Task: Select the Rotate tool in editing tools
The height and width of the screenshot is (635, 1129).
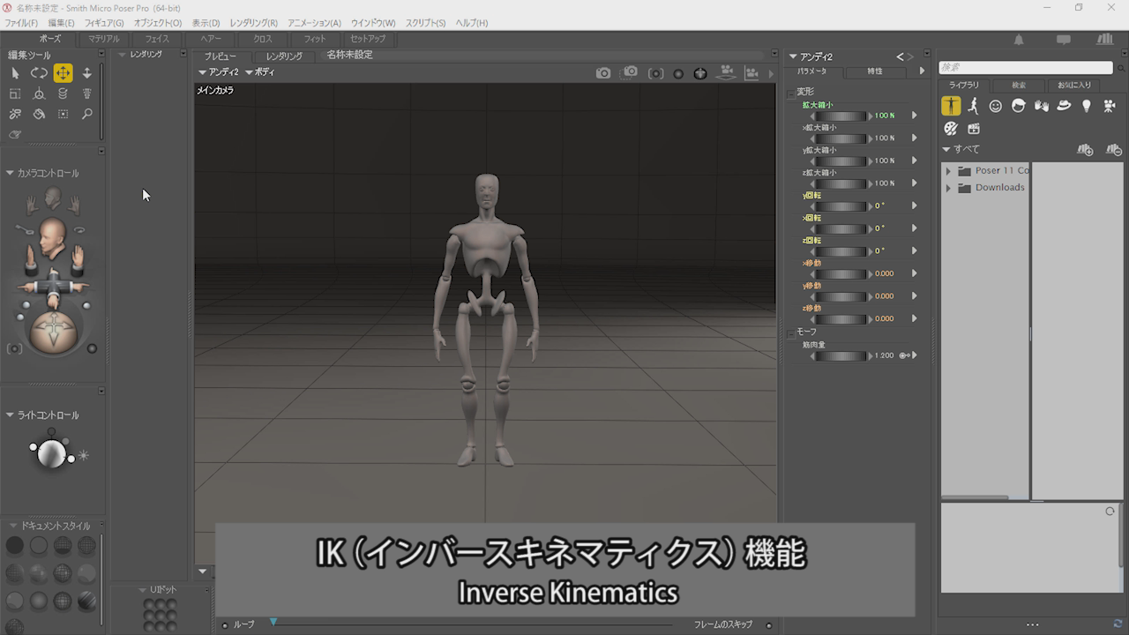Action: pyautogui.click(x=39, y=73)
